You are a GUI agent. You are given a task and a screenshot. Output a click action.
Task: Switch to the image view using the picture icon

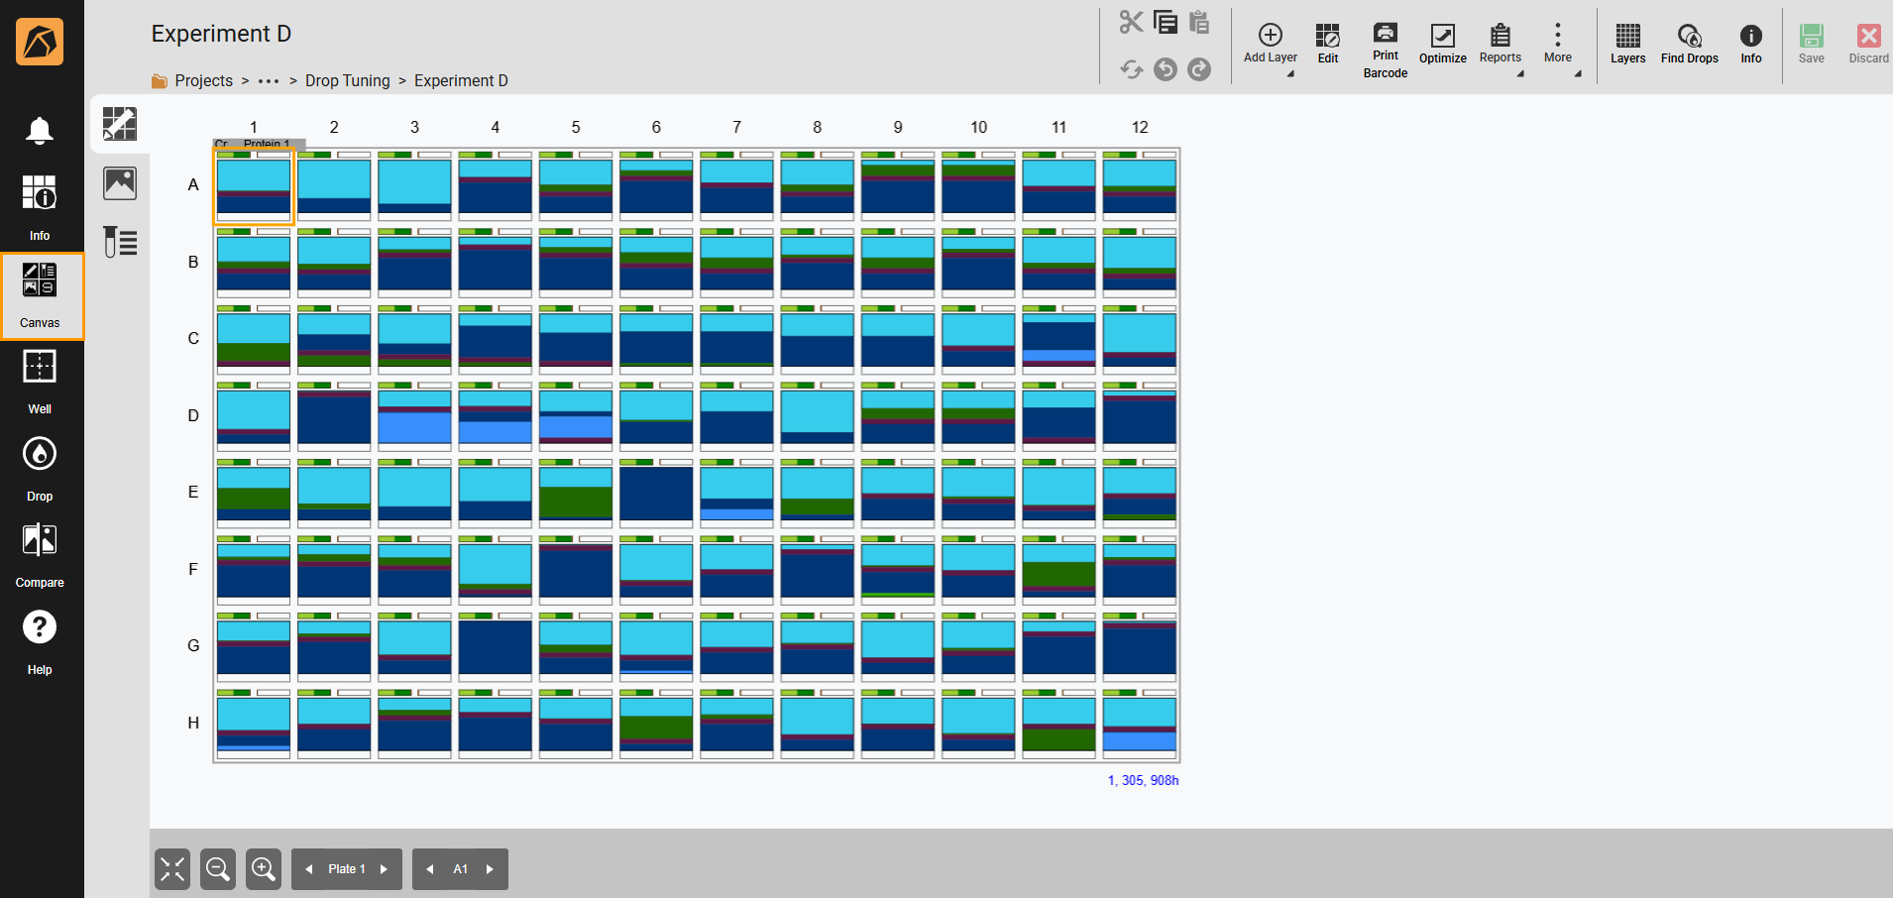click(x=119, y=182)
